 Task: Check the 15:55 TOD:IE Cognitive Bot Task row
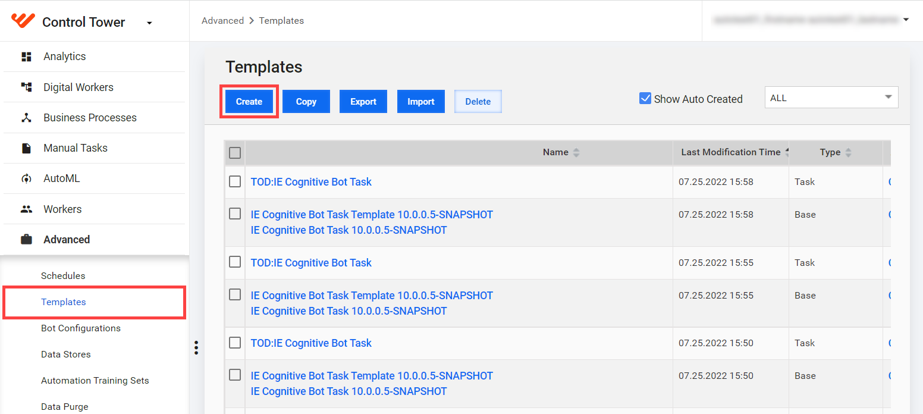click(235, 262)
